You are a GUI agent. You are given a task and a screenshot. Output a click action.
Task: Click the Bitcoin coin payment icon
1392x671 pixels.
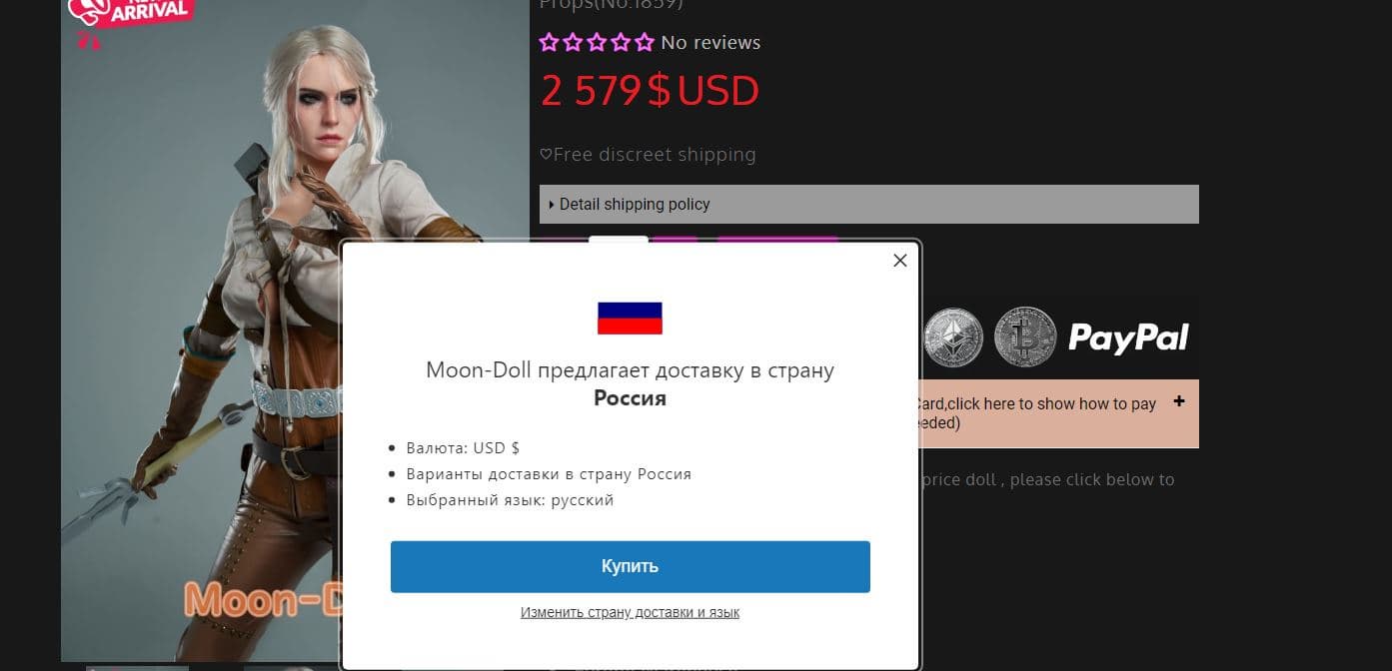(x=1025, y=336)
